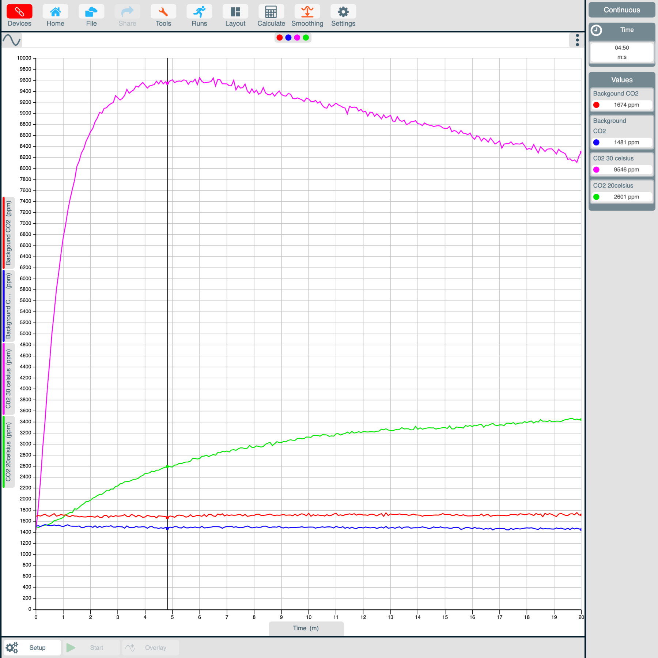Screen dimensions: 658x658
Task: Open the Settings gear icon
Action: click(x=343, y=12)
